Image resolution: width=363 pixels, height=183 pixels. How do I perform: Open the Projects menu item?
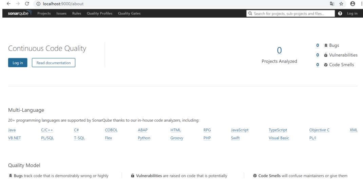44,14
